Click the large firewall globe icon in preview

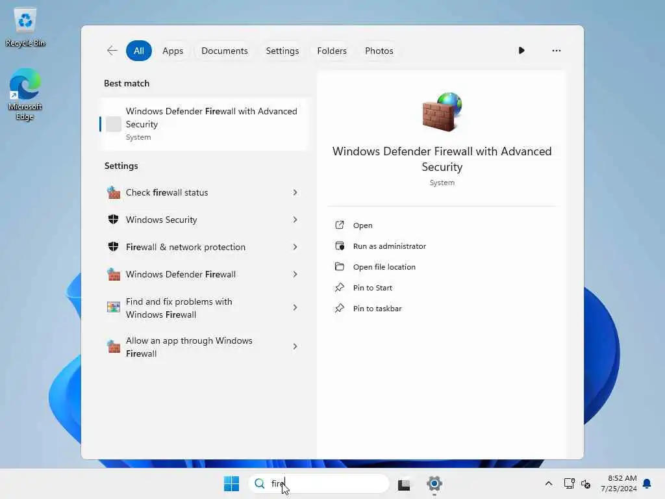[x=442, y=112]
